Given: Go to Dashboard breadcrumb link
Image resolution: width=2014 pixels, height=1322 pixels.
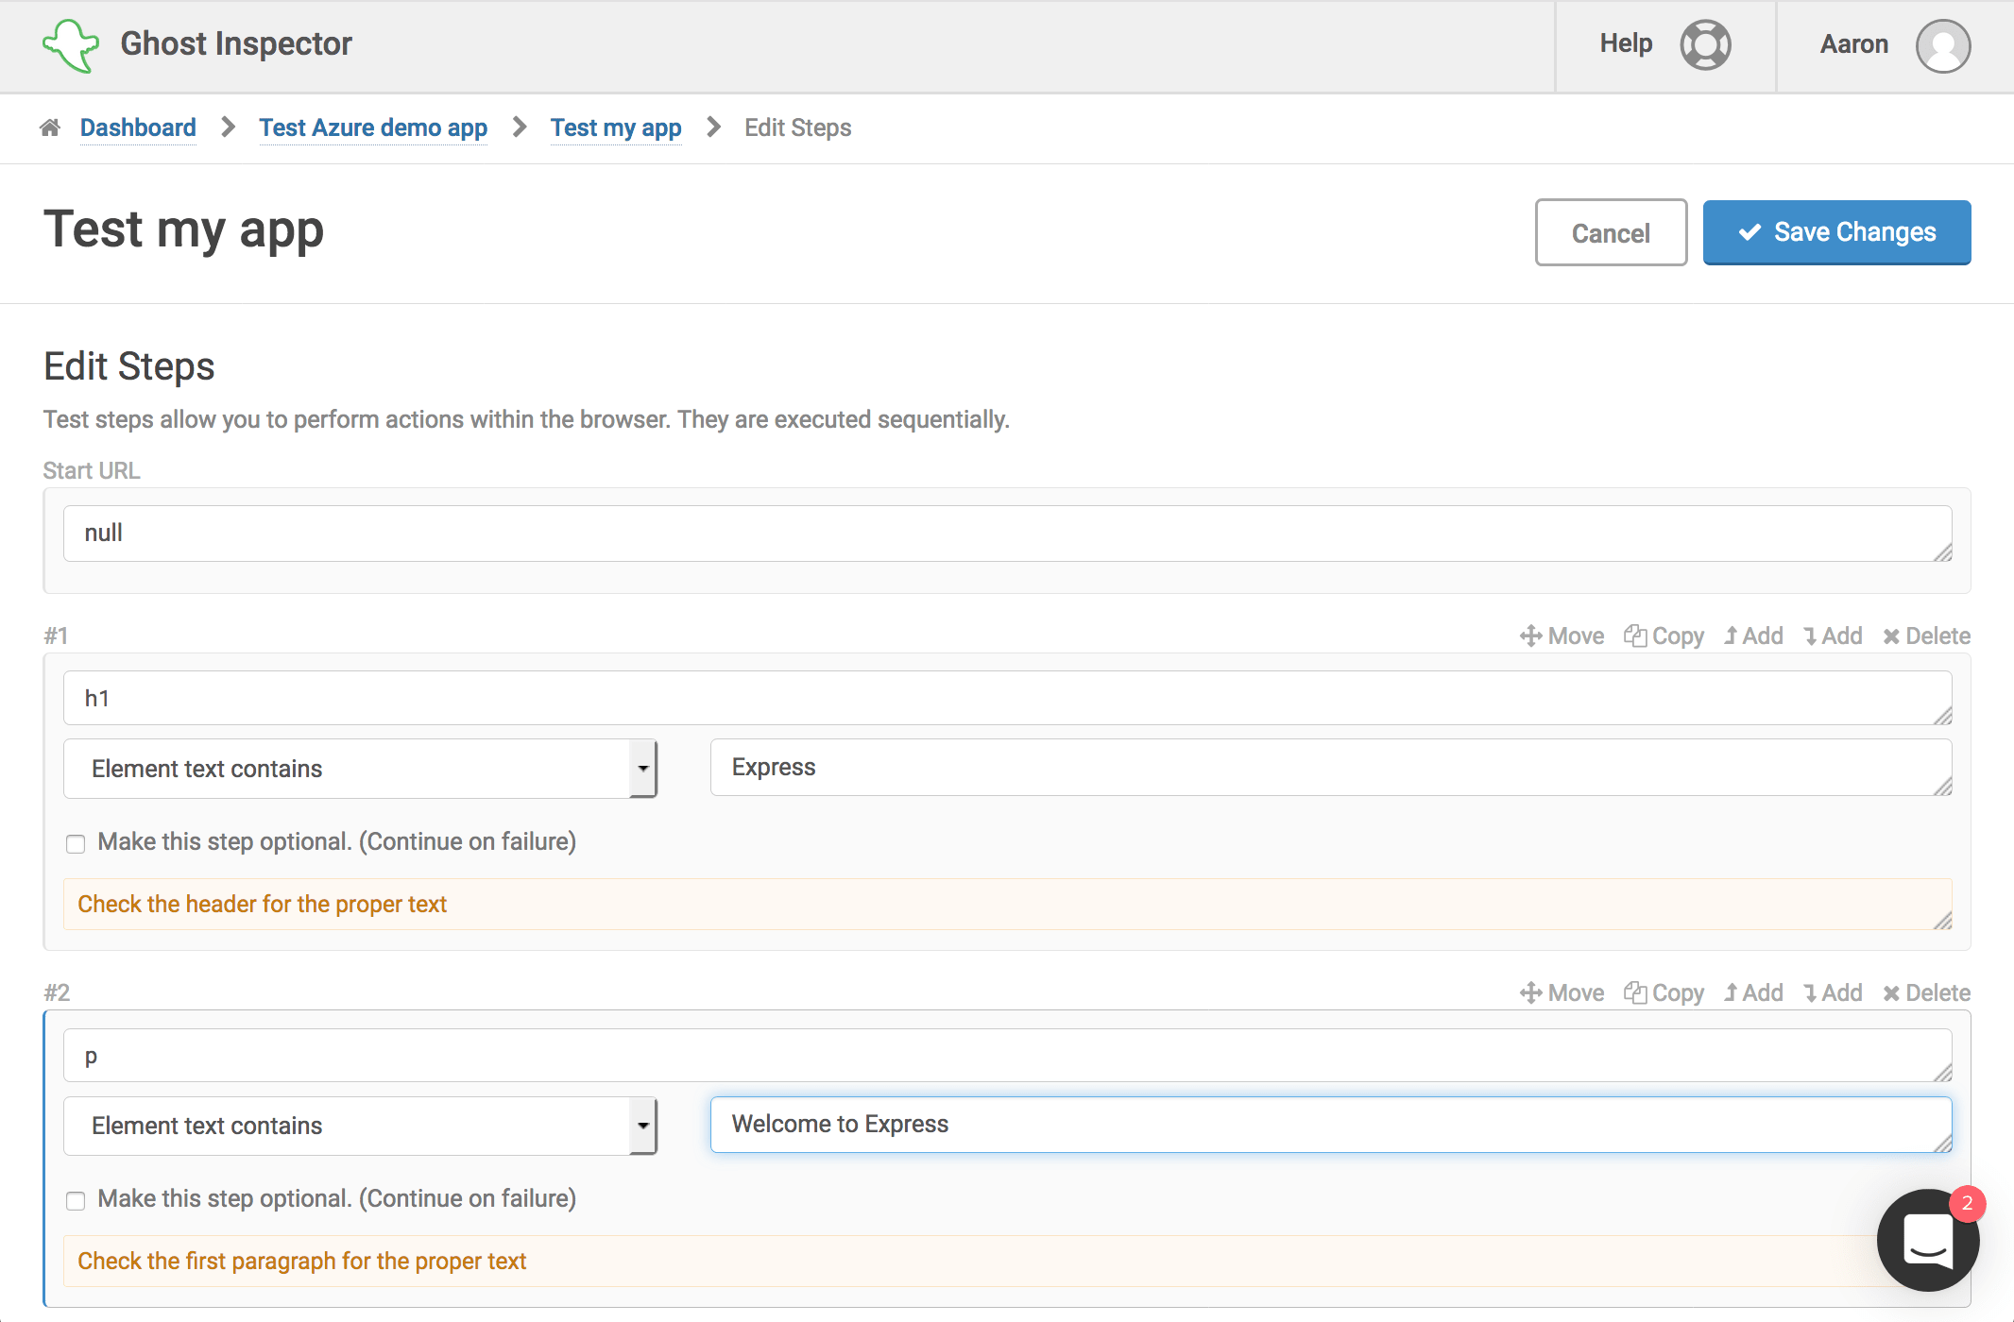Looking at the screenshot, I should tap(138, 127).
